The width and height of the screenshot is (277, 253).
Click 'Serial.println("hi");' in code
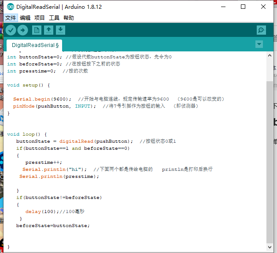coord(55,170)
